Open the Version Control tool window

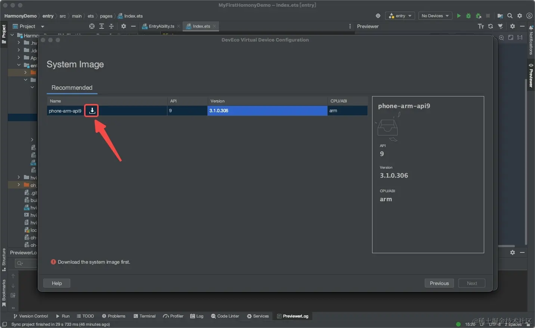click(x=31, y=316)
